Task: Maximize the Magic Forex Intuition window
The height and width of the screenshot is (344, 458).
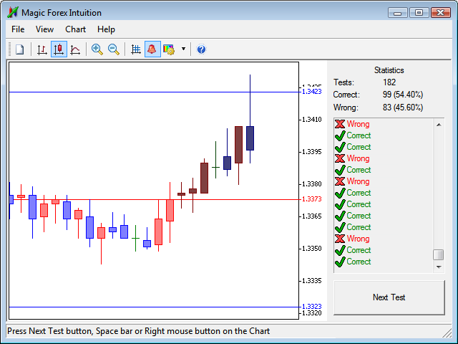Action: click(419, 13)
